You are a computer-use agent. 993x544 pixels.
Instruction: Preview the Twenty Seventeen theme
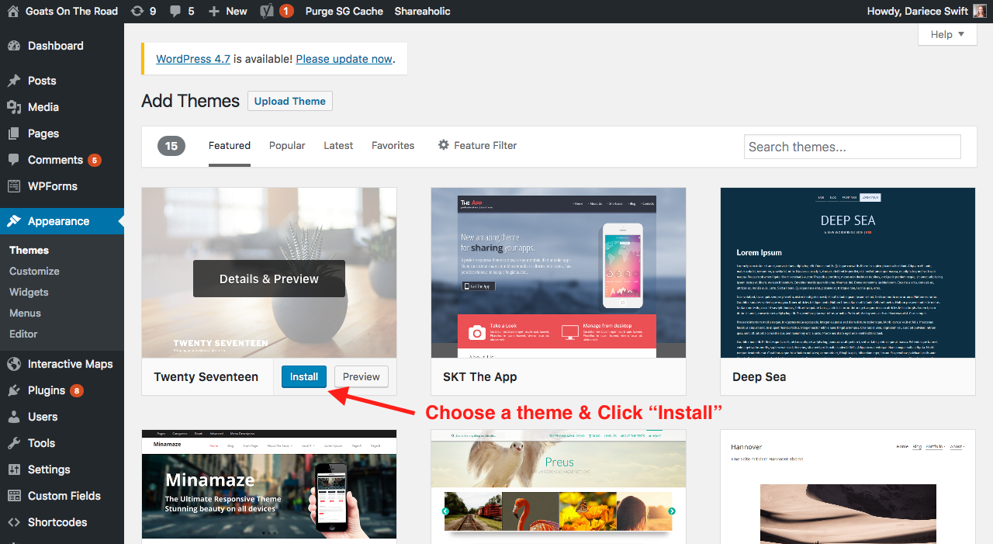(362, 376)
